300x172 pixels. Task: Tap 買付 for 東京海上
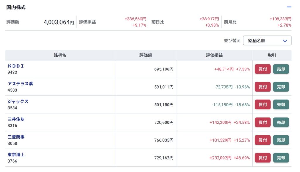(x=263, y=158)
